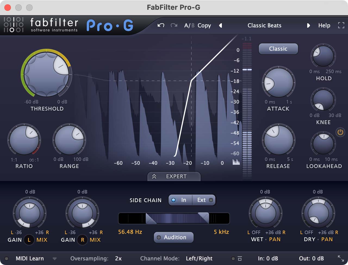This screenshot has height=265, width=348.
Task: Click the R channel selector button
Action: [82, 240]
